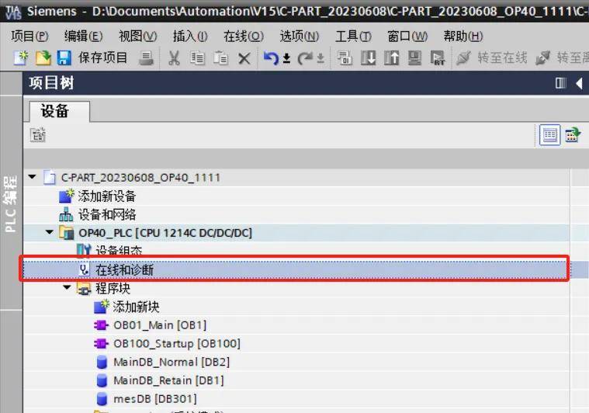
Task: Collapse project tree with left arrow icon
Action: click(579, 83)
